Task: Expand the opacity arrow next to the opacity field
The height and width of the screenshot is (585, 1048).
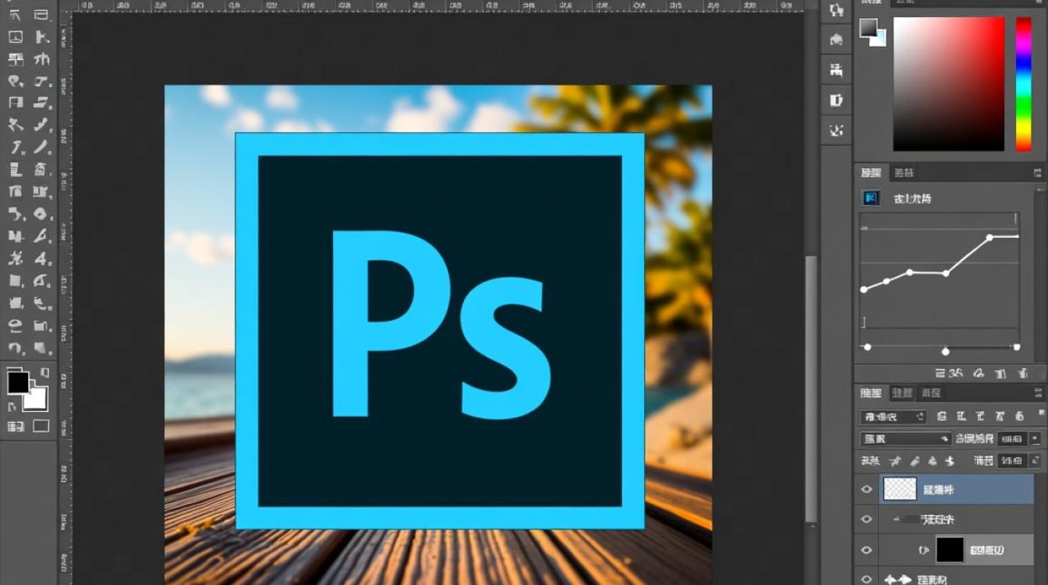Action: coord(1035,438)
